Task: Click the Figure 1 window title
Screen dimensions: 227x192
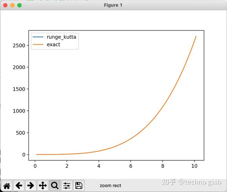Action: pyautogui.click(x=113, y=5)
